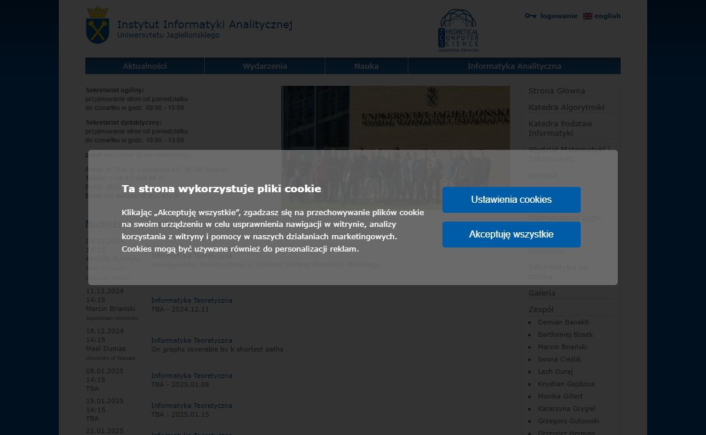Open Marcin Briański's team profile link
Viewport: 706px width, 435px height.
(562, 347)
